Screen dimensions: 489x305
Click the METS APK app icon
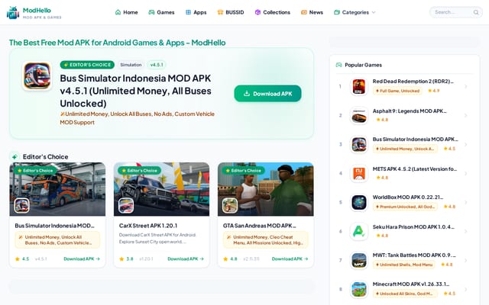(359, 173)
